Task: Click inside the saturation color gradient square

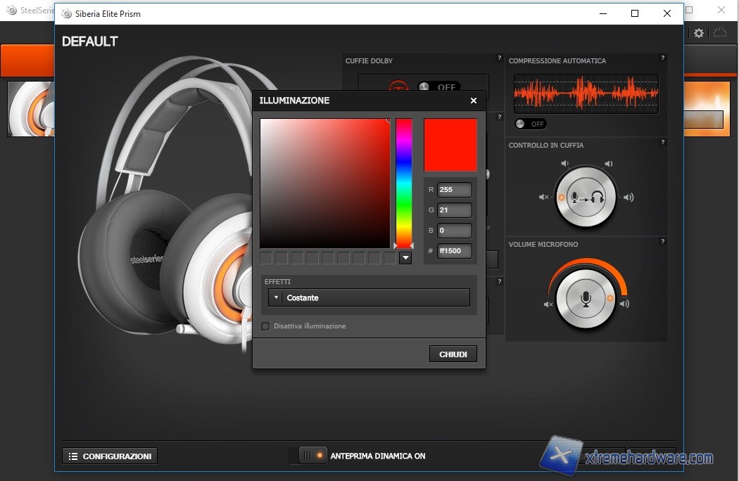Action: [324, 183]
